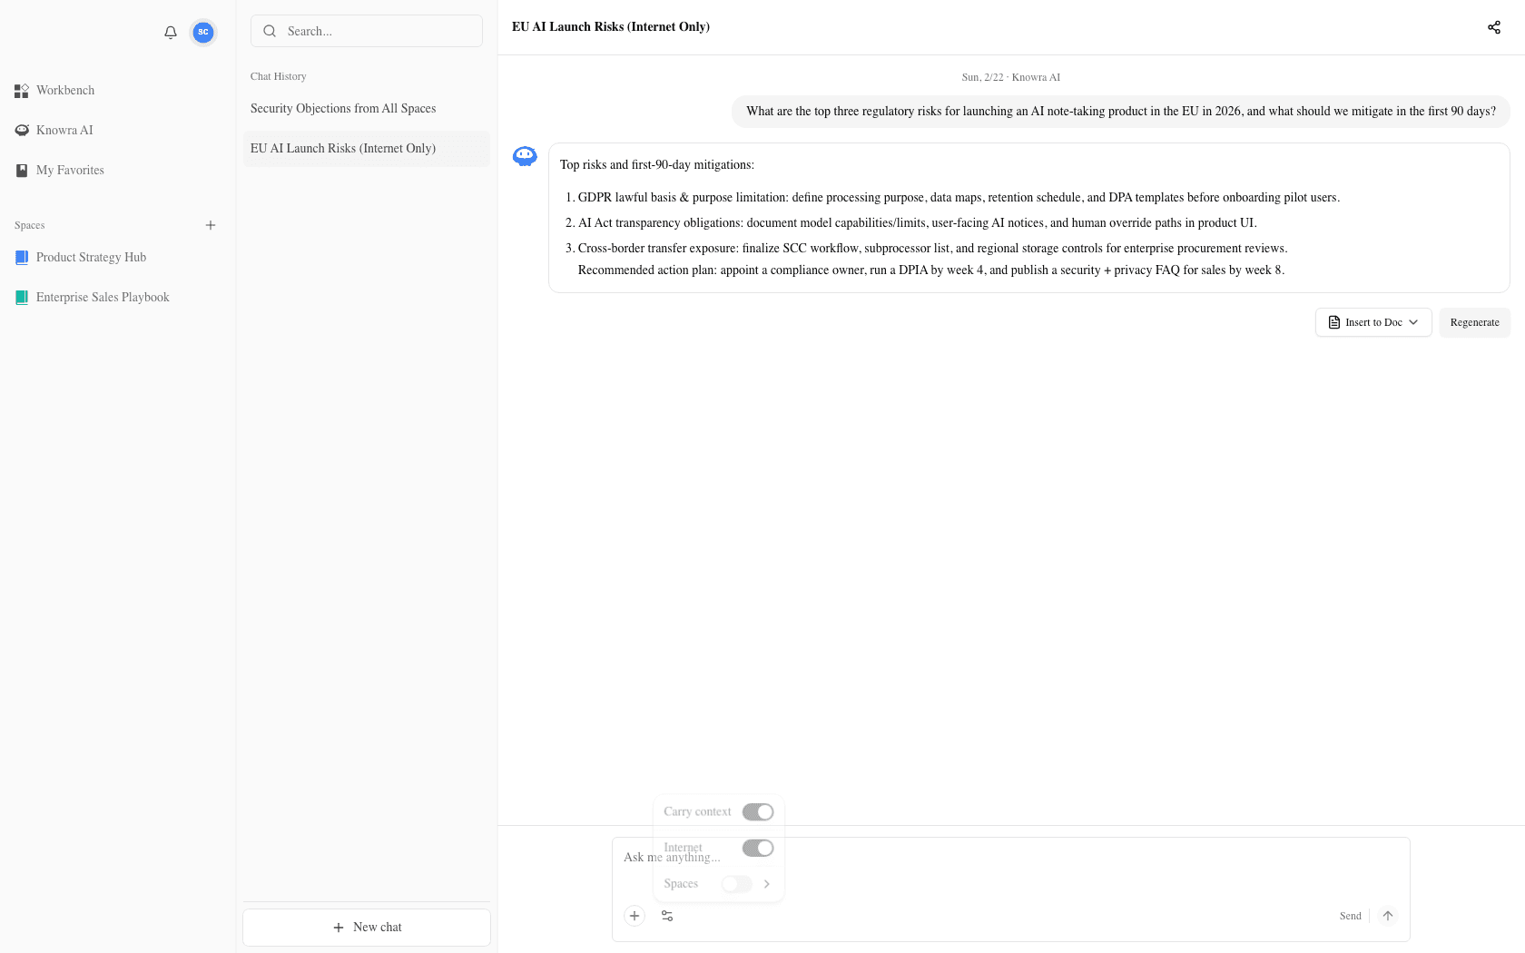This screenshot has height=953, width=1525.
Task: Select Knowra AI in the sidebar
Action: click(x=64, y=130)
